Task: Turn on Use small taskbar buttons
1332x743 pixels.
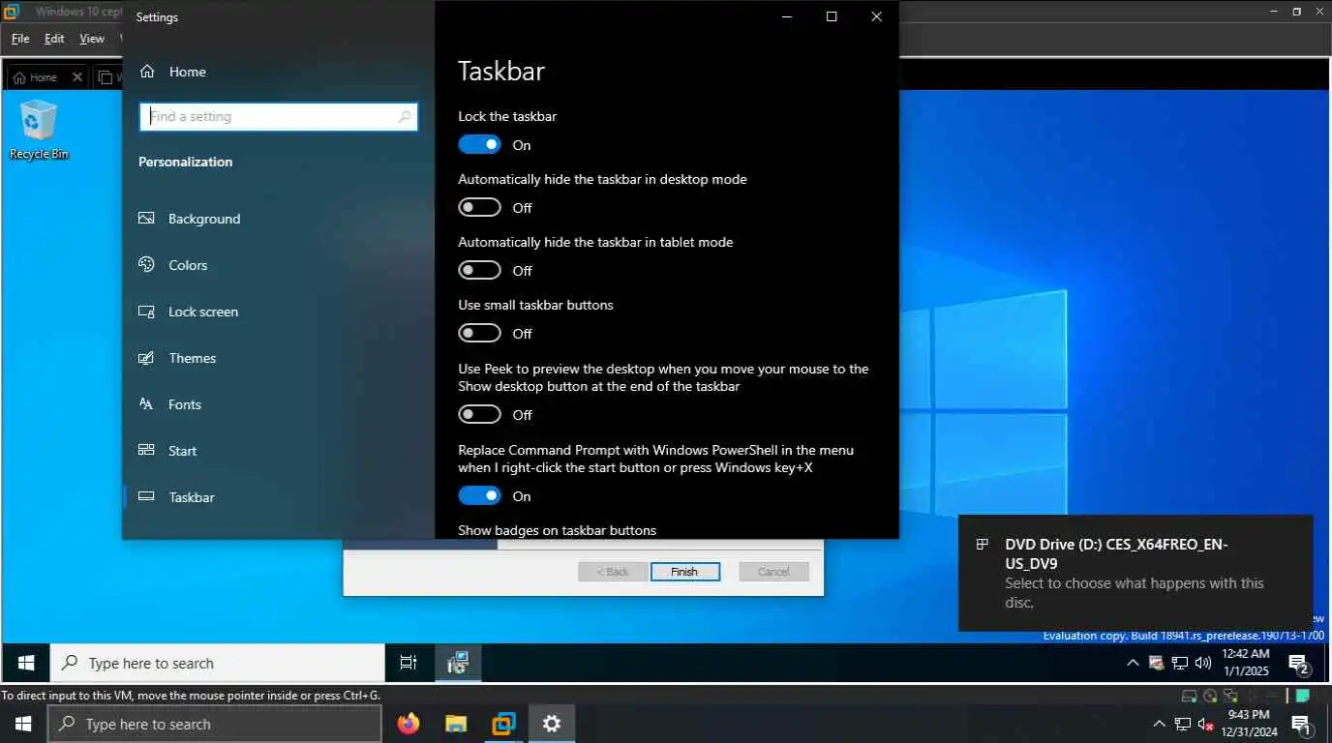Action: coord(480,334)
